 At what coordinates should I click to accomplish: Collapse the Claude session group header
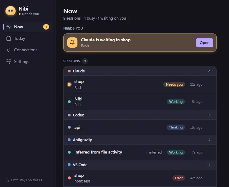pyautogui.click(x=140, y=71)
